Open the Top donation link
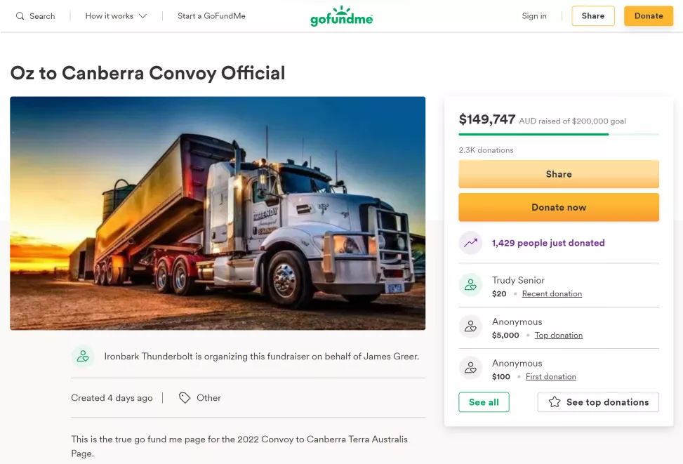Image resolution: width=683 pixels, height=464 pixels. click(559, 335)
